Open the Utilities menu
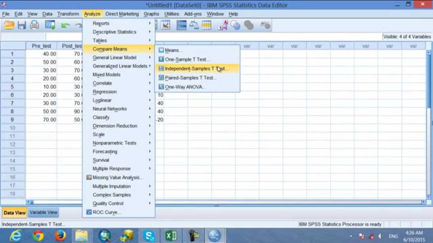The width and height of the screenshot is (433, 243). click(x=172, y=14)
